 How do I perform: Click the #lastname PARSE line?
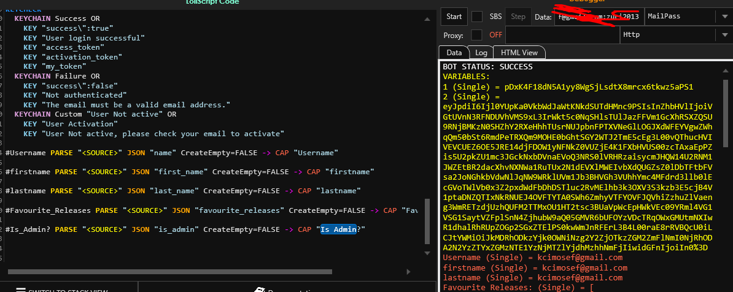click(183, 191)
